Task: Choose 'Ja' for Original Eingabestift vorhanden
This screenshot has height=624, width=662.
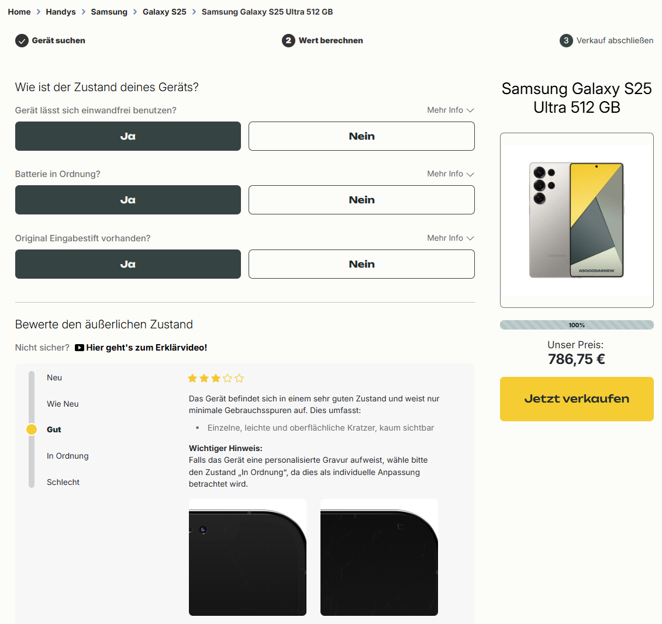Action: [127, 264]
